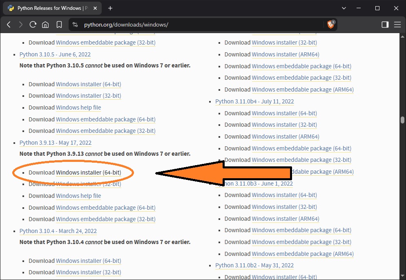The width and height of the screenshot is (406, 280).
Task: Get Python 3.11.0b4 embeddable package (32-bit)
Action: point(301,160)
